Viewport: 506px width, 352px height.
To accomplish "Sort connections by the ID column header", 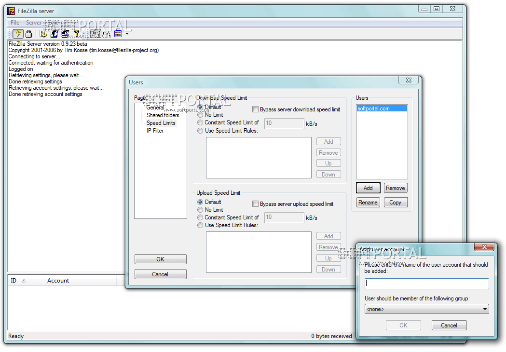I will [26, 281].
